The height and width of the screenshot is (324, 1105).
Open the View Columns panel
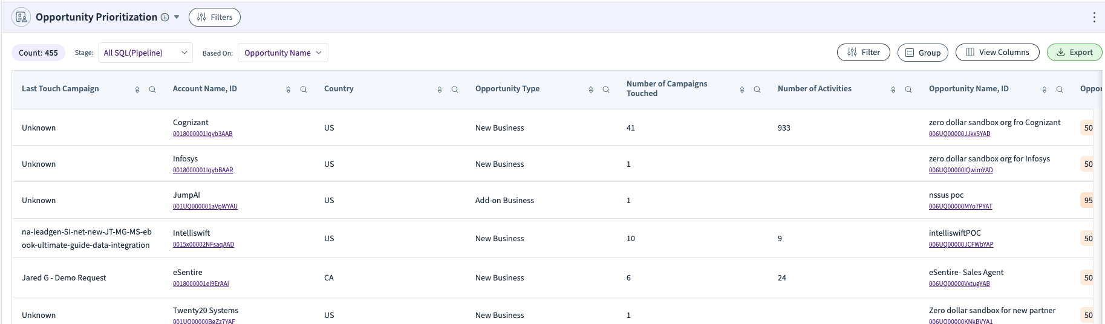pyautogui.click(x=997, y=53)
